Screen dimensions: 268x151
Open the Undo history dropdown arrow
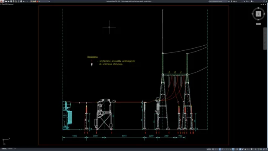[25, 1]
